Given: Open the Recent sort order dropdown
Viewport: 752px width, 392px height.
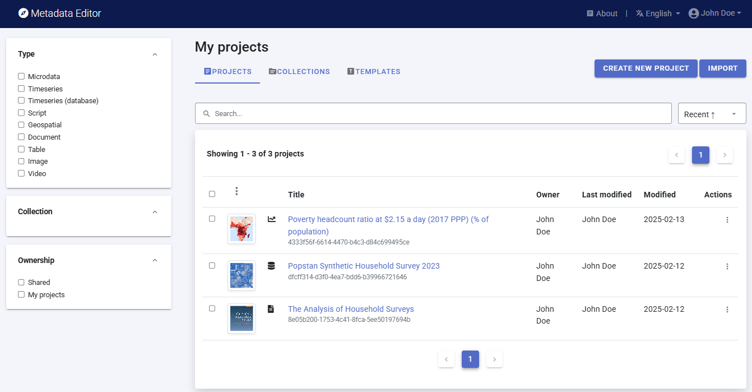Looking at the screenshot, I should coord(712,114).
